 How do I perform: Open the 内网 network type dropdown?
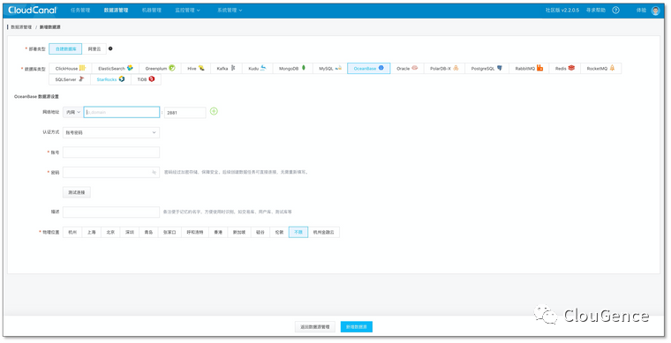pyautogui.click(x=73, y=112)
